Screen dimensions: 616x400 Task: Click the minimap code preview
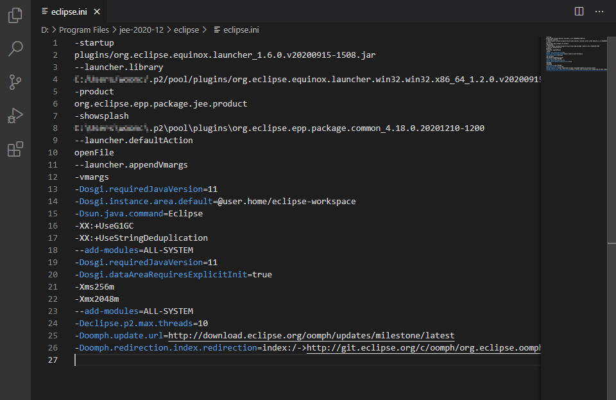[576, 54]
